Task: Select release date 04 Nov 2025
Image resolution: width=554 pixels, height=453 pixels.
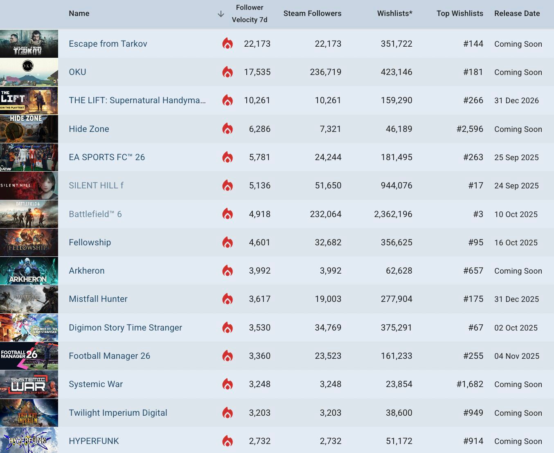Action: 517,356
